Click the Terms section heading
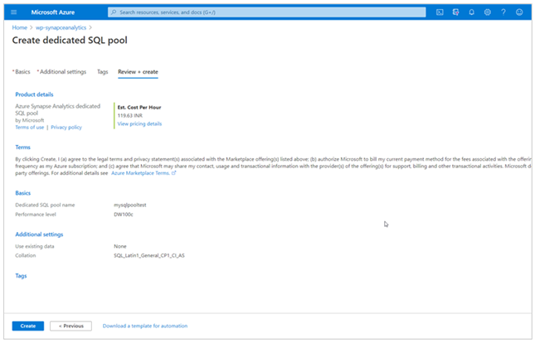Image resolution: width=535 pixels, height=343 pixels. pyautogui.click(x=23, y=147)
